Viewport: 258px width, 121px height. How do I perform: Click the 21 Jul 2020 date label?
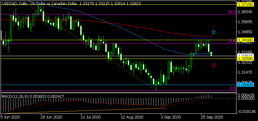coord(91,117)
